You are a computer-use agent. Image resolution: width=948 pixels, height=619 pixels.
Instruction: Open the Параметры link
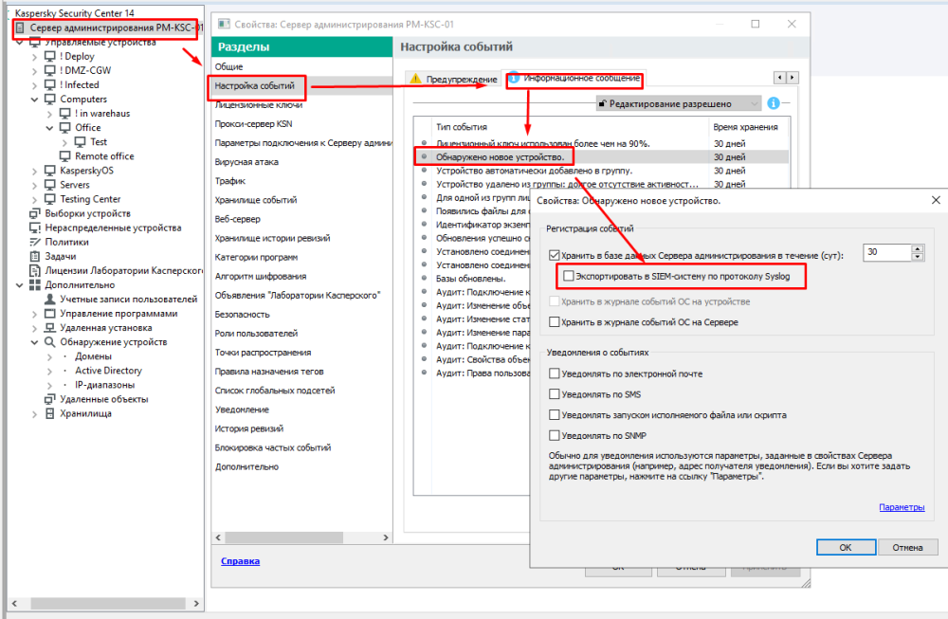(x=902, y=507)
